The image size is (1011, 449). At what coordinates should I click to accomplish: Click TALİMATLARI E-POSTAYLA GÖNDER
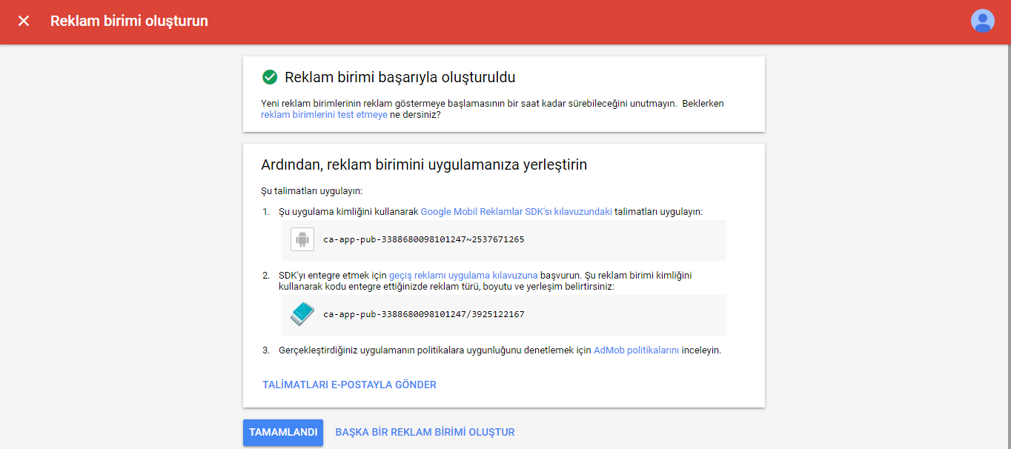(x=350, y=385)
